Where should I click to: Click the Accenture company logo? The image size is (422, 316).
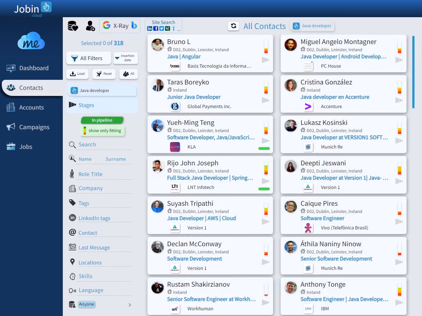click(x=308, y=107)
